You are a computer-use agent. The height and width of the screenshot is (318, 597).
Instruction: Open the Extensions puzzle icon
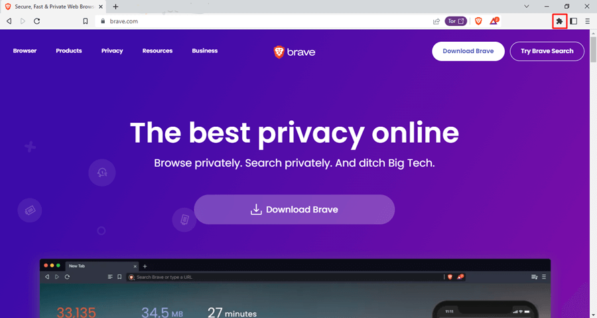click(559, 21)
